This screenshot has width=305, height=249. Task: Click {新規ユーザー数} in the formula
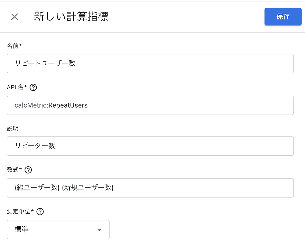coord(88,188)
